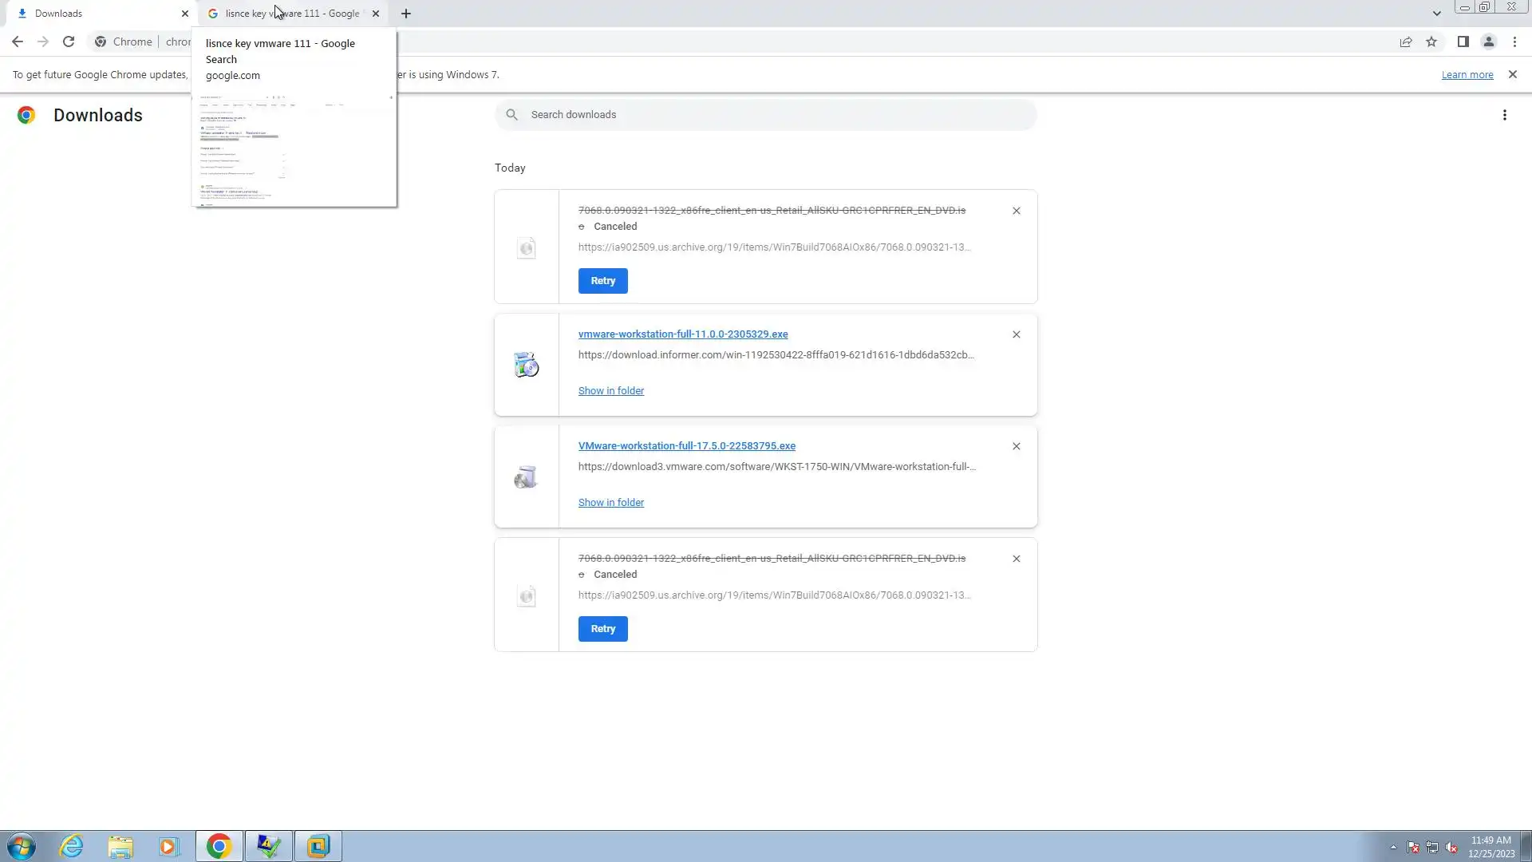Switch to the Google Search tab
This screenshot has width=1532, height=862.
click(x=292, y=14)
